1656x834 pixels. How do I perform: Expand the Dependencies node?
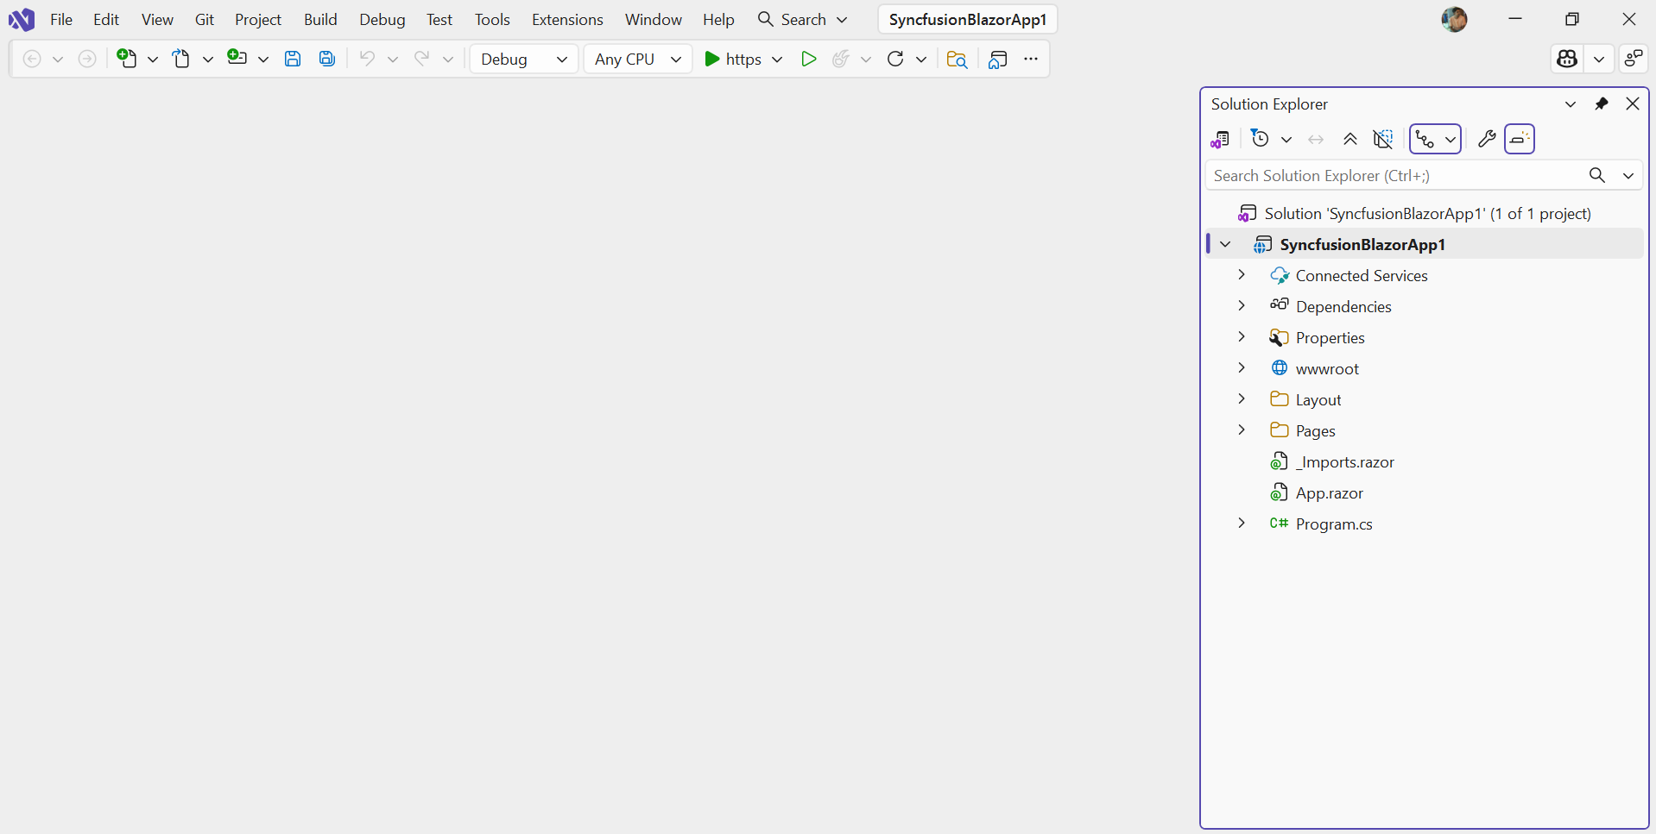1242,305
